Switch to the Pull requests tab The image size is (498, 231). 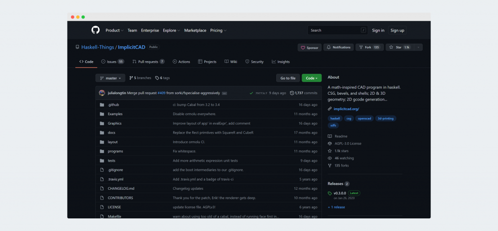148,62
